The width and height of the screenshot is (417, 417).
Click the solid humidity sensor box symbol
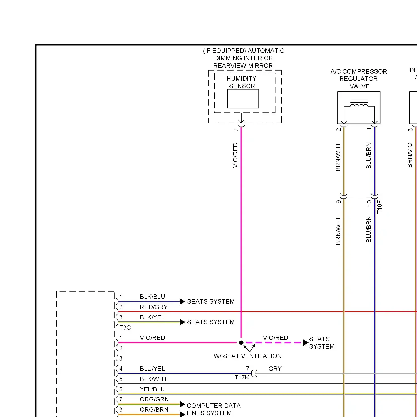(x=243, y=99)
